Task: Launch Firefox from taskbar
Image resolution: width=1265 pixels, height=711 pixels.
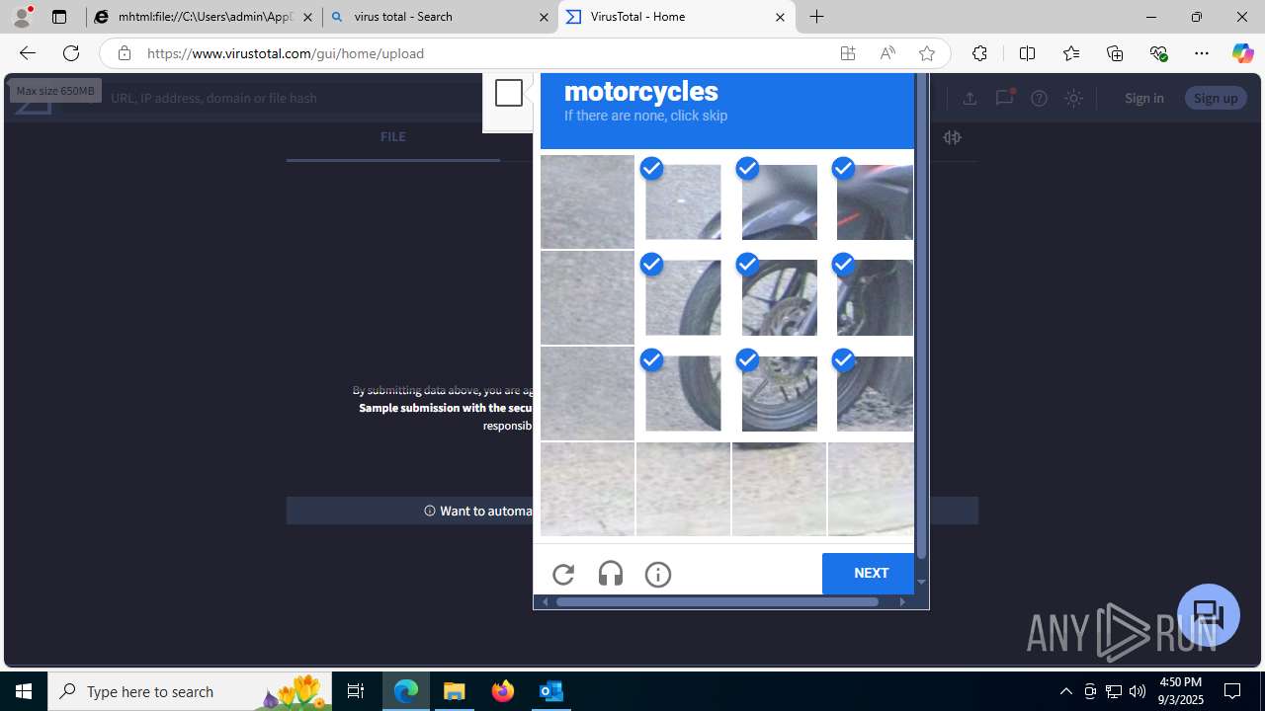Action: 503,691
